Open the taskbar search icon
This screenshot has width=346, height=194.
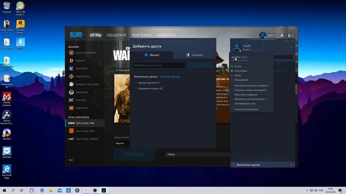tap(13, 190)
